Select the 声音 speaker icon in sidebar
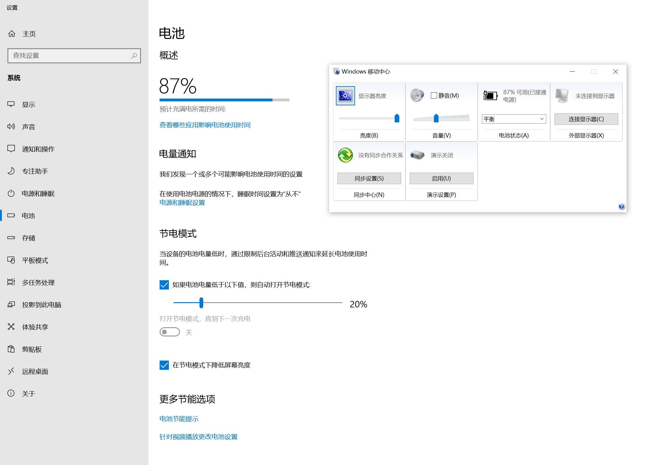656x465 pixels. click(x=11, y=126)
